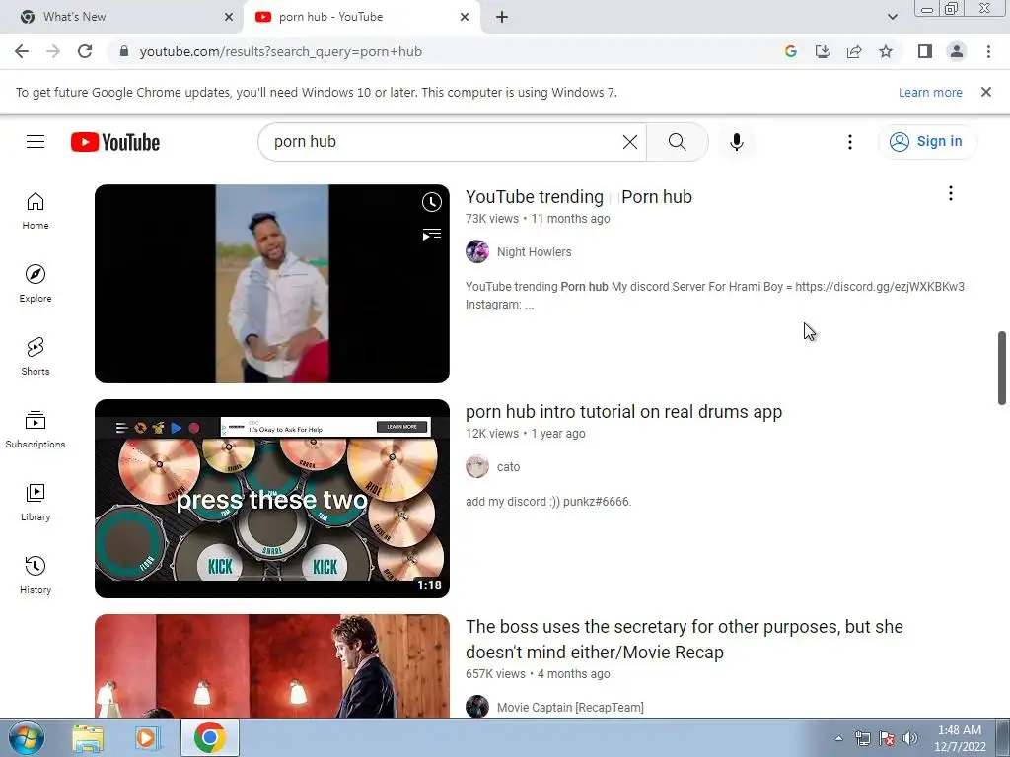Start voice search with microphone icon
The width and height of the screenshot is (1010, 757).
(x=737, y=142)
